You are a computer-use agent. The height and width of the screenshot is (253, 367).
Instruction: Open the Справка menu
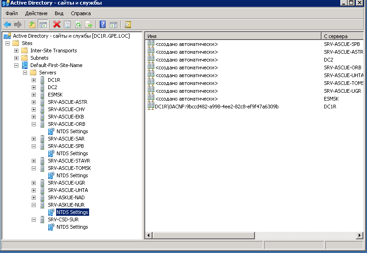[81, 13]
